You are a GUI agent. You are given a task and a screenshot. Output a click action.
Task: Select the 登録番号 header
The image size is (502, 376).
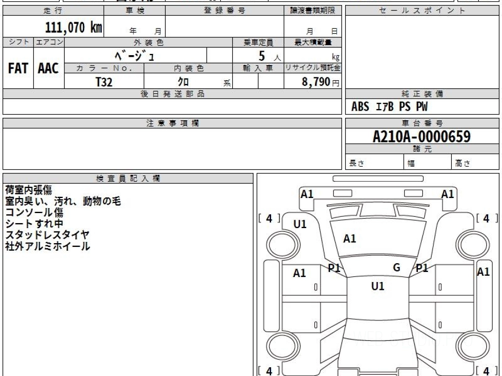[225, 11]
